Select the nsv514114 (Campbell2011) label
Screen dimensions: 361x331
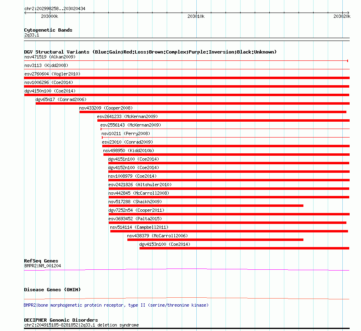pyautogui.click(x=139, y=227)
